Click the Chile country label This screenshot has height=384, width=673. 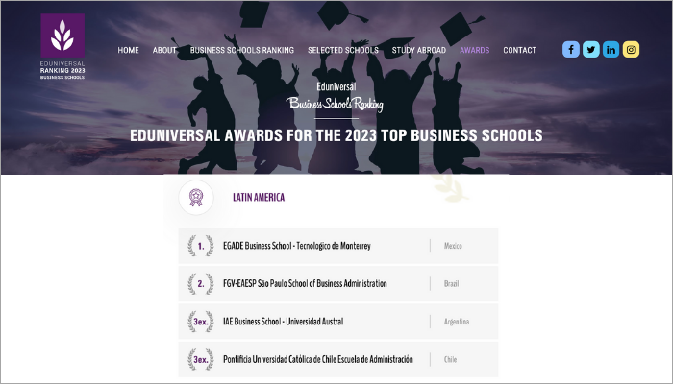point(450,359)
